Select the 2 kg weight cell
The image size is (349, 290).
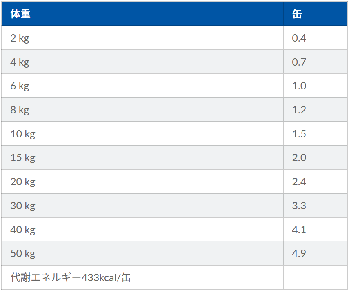click(20, 38)
